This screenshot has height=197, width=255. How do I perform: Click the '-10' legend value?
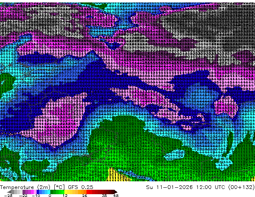pos(36,195)
